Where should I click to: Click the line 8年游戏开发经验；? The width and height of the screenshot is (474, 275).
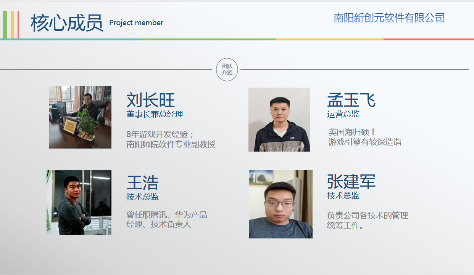click(x=161, y=134)
